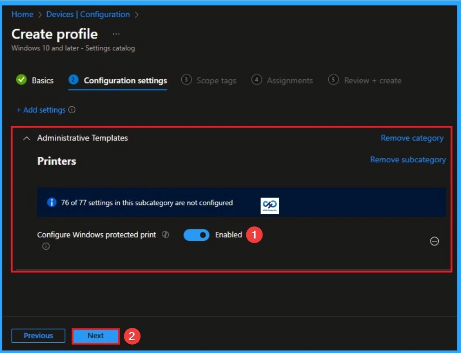Open the info tooltip below the setting label
This screenshot has width=461, height=353.
[x=45, y=246]
